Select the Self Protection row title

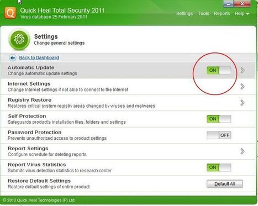click(x=27, y=116)
